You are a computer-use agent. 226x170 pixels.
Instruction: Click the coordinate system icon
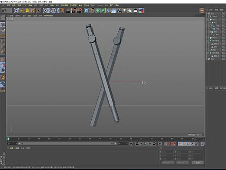pyautogui.click(x=62, y=10)
